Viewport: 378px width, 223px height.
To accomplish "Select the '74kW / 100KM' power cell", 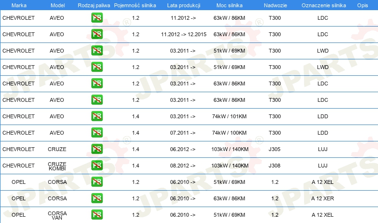I will click(229, 133).
